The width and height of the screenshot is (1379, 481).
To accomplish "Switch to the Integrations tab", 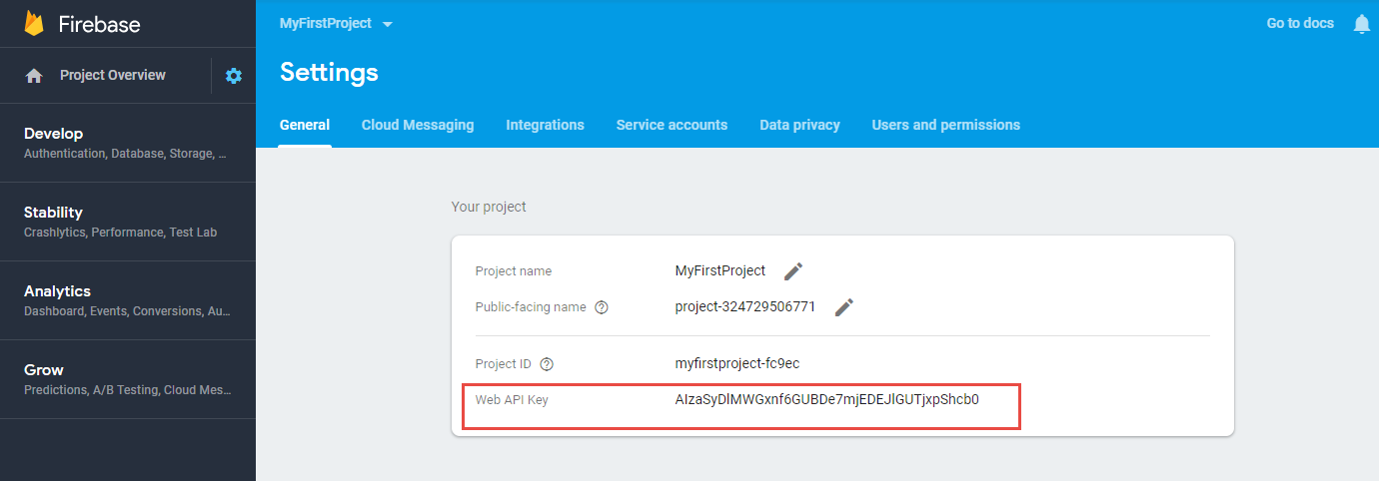I will coord(545,125).
